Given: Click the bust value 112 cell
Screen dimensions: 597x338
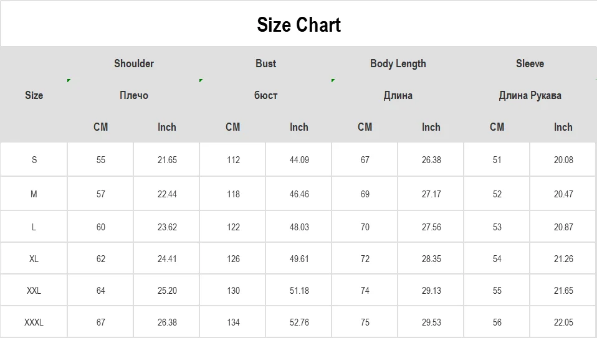Looking at the screenshot, I should pos(233,160).
